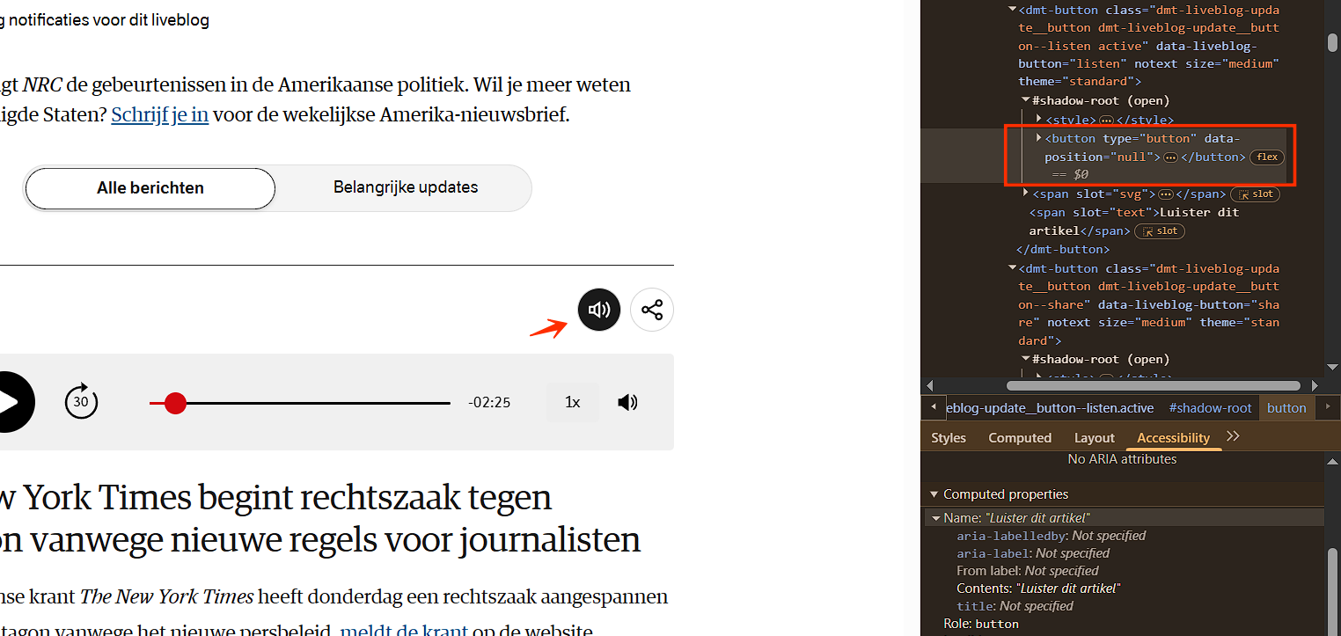
Task: Switch to the Computed tab
Action: (x=1020, y=437)
